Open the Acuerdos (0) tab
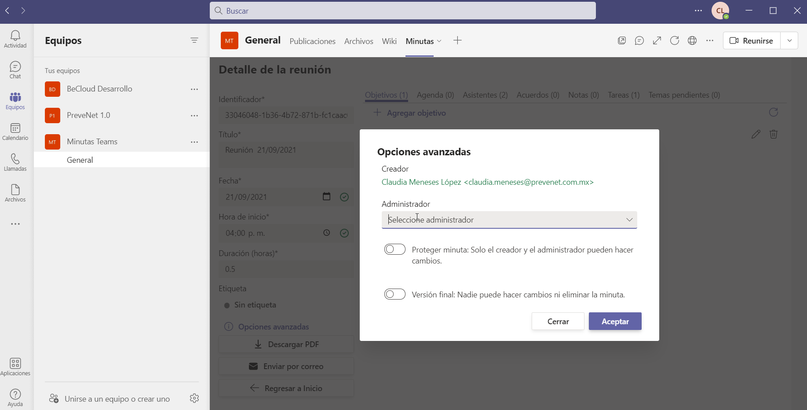The height and width of the screenshot is (410, 807). click(x=538, y=95)
